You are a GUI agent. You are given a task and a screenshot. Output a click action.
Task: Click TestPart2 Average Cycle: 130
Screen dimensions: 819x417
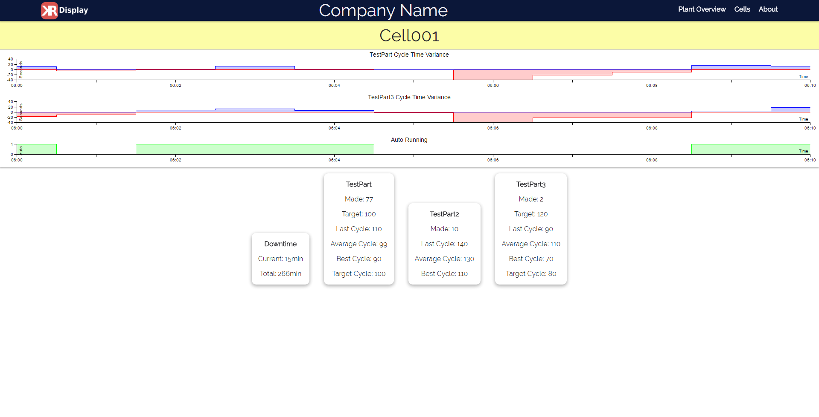click(x=444, y=259)
